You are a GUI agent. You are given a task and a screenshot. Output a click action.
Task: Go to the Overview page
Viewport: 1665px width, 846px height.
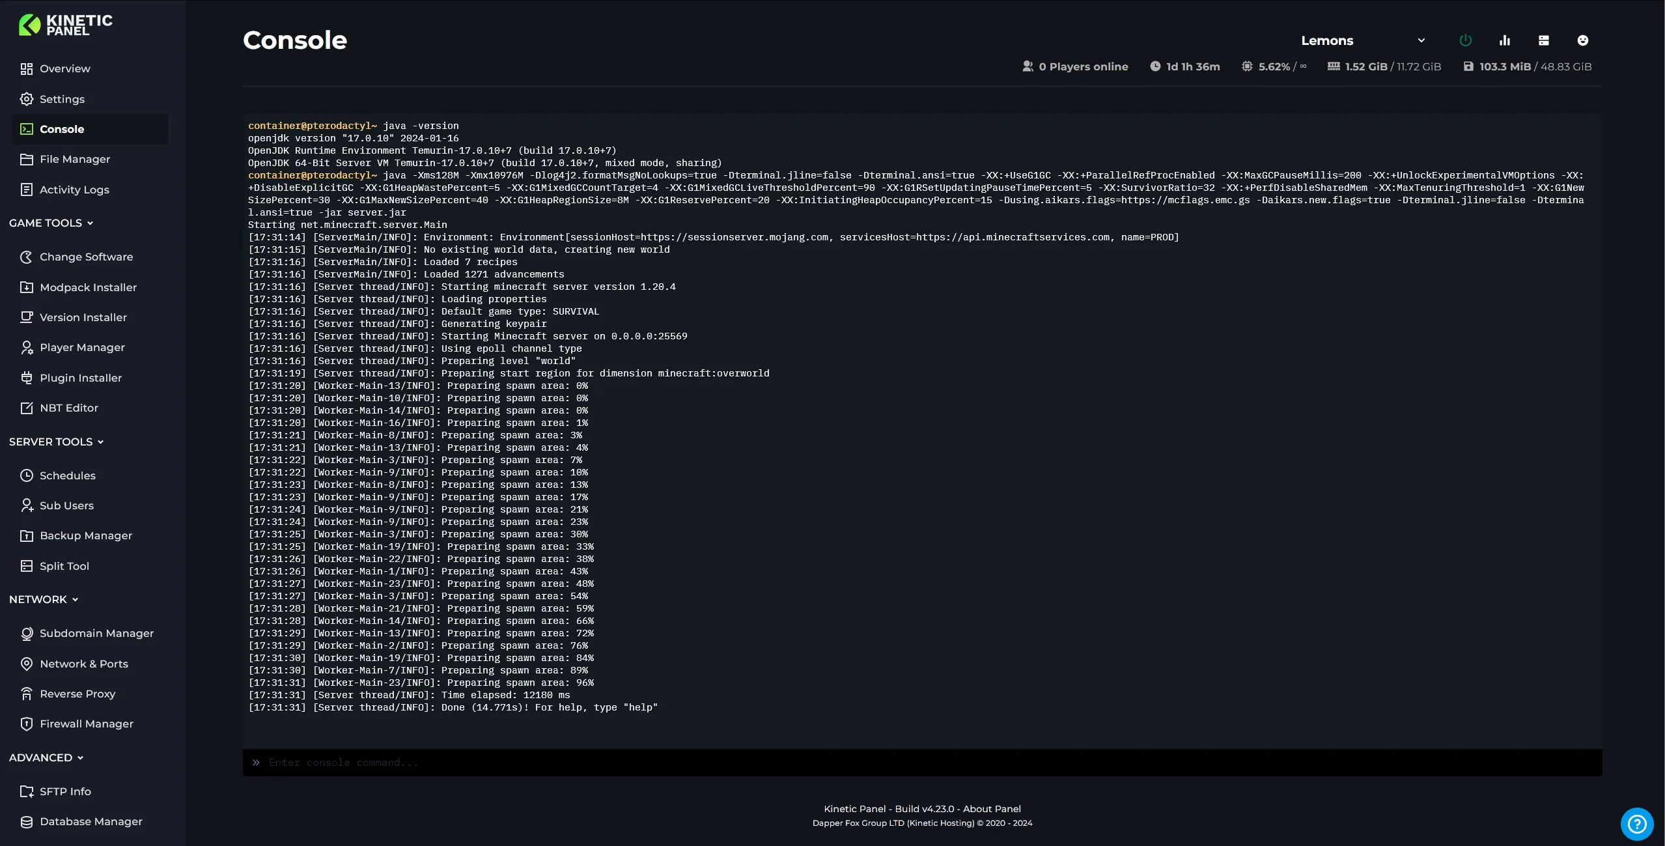[64, 68]
